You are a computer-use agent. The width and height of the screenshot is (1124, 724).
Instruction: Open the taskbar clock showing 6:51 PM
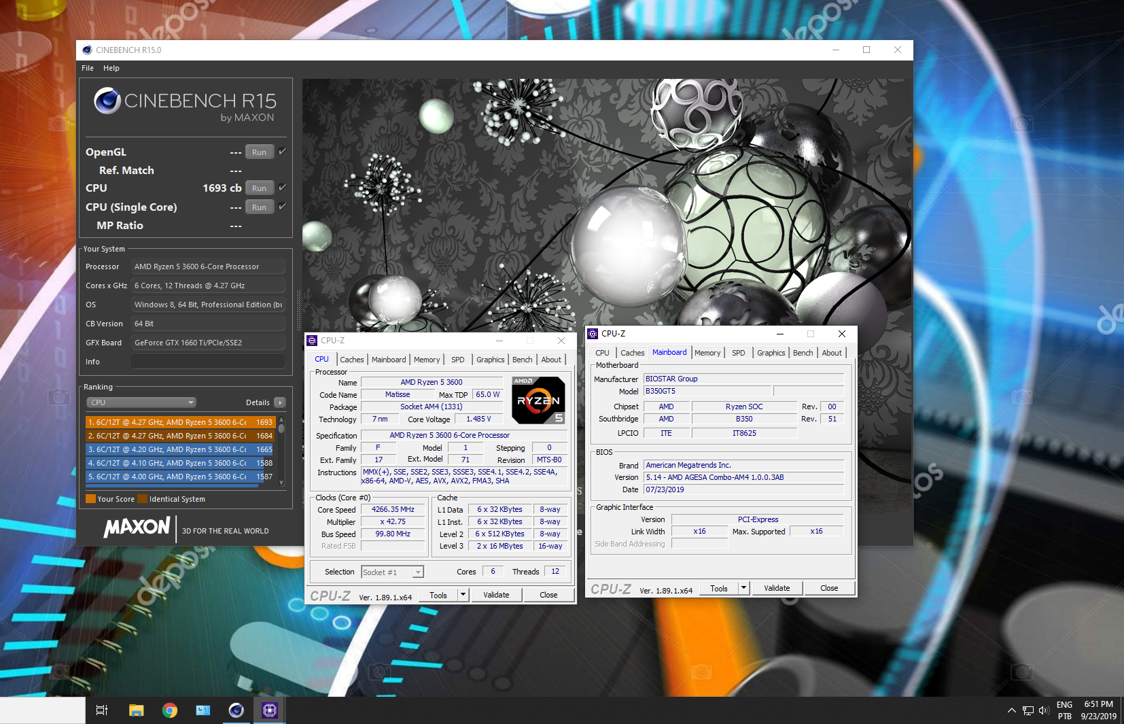[x=1098, y=710]
